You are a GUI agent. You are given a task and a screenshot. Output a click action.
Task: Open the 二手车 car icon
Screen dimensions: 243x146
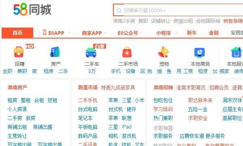click(91, 53)
